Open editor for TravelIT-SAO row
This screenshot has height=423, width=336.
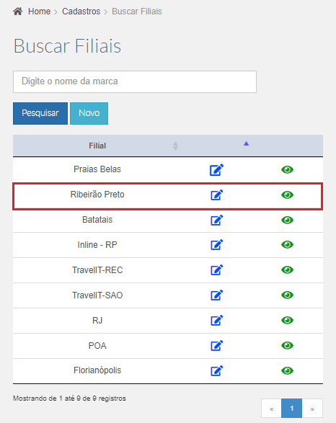pyautogui.click(x=217, y=295)
